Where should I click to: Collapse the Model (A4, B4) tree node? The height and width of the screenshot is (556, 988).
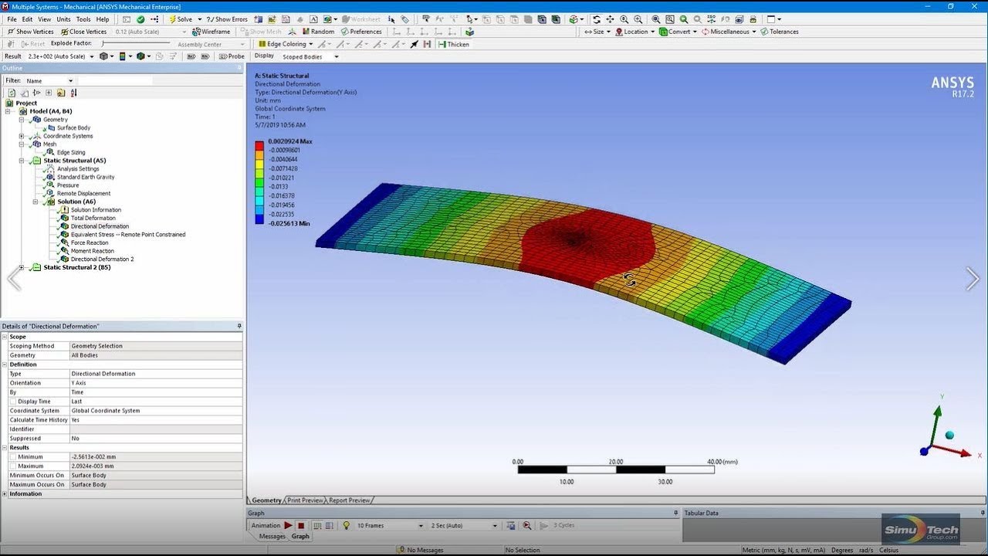click(8, 111)
